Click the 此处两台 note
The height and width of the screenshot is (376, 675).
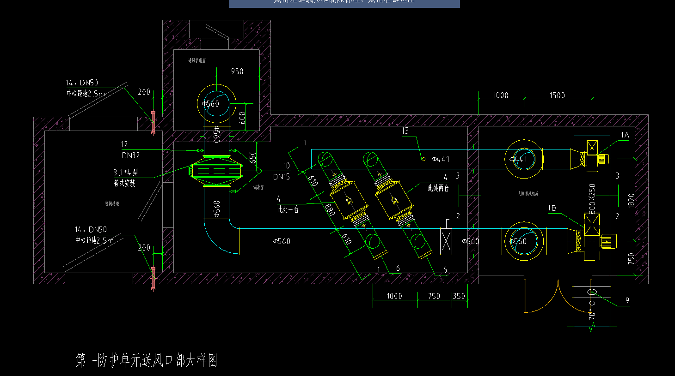pos(438,188)
